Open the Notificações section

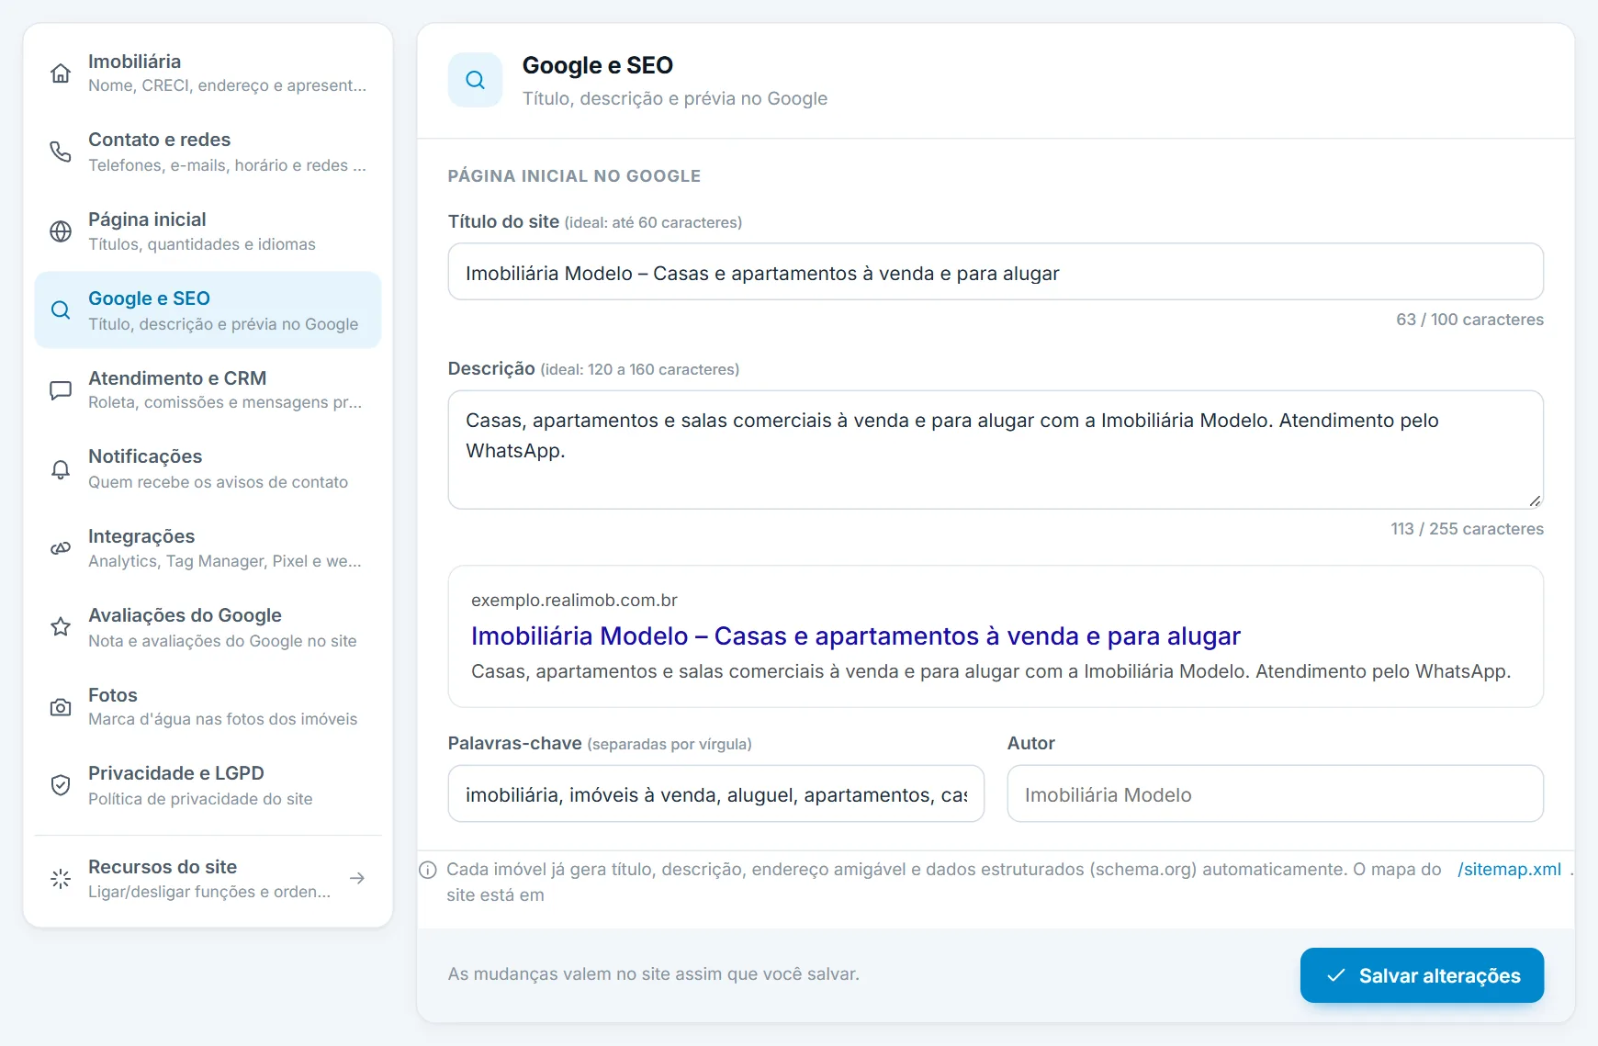208,469
